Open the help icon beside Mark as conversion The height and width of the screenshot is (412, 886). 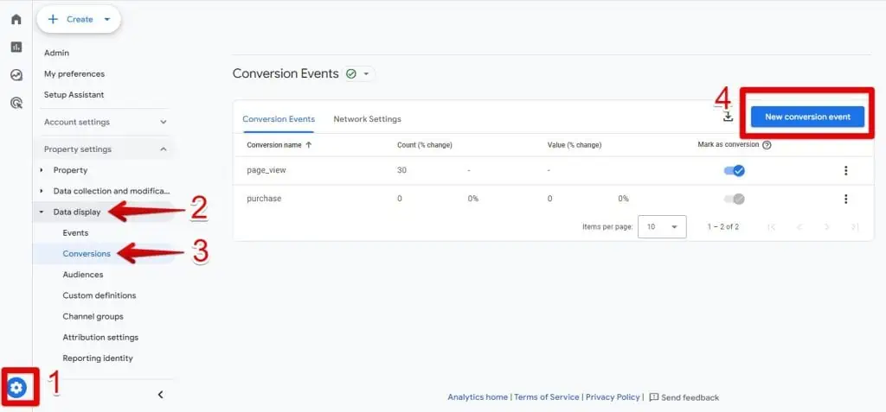pyautogui.click(x=767, y=145)
